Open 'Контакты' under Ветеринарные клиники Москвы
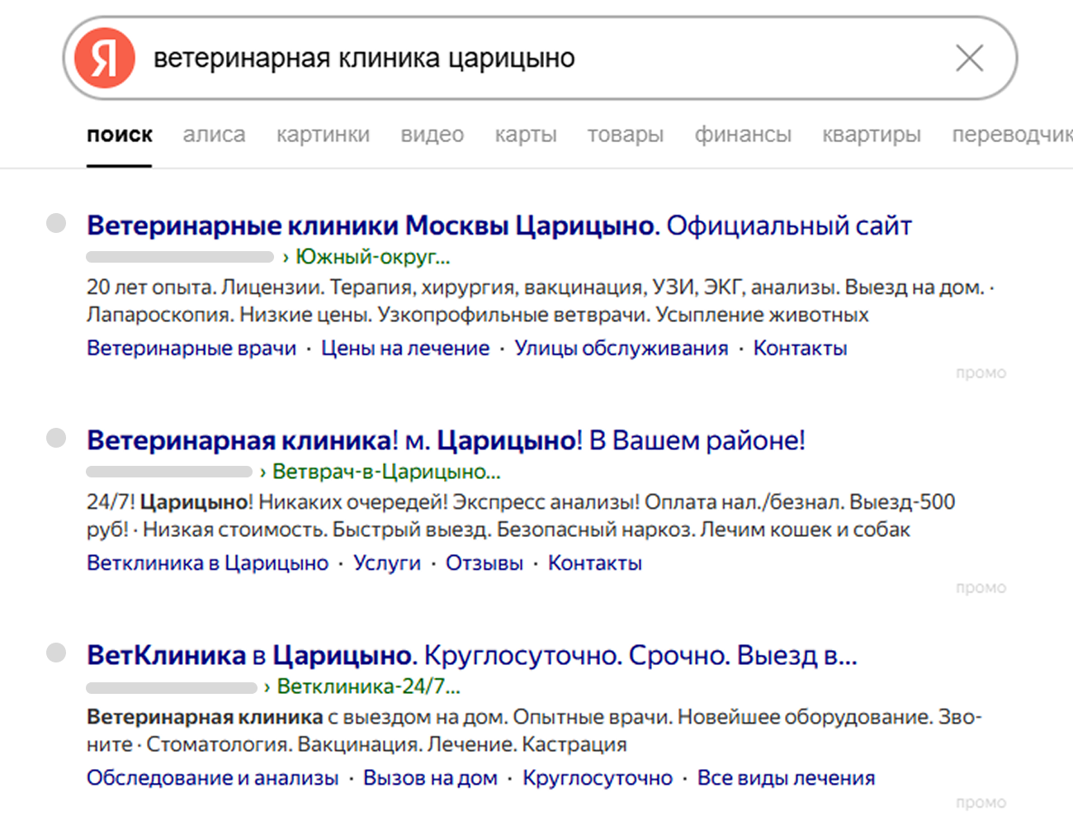The height and width of the screenshot is (826, 1073). (801, 349)
